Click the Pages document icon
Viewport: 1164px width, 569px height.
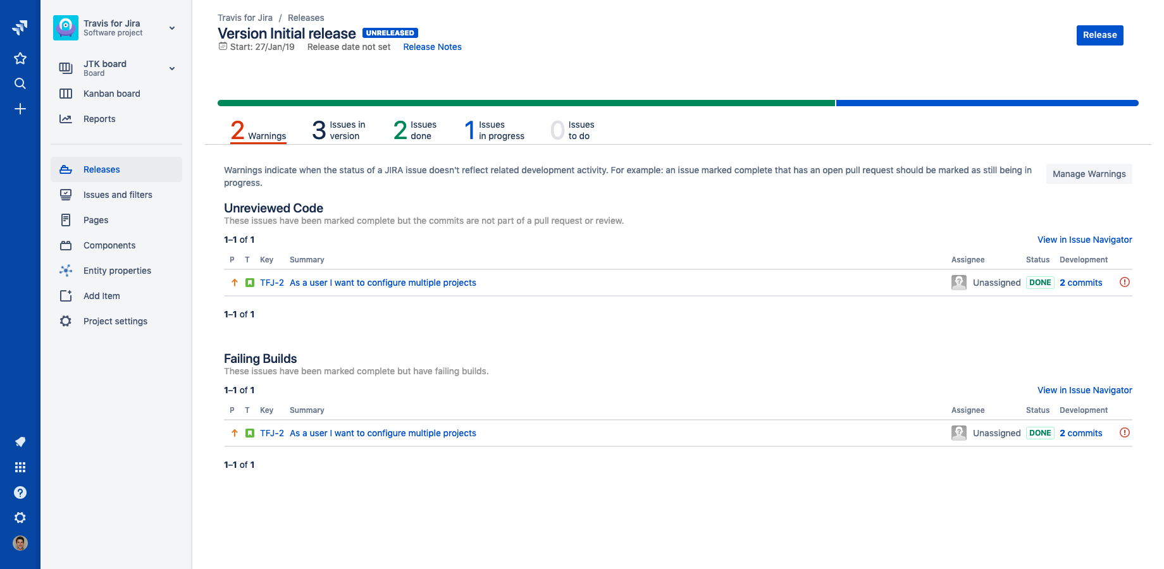66,220
